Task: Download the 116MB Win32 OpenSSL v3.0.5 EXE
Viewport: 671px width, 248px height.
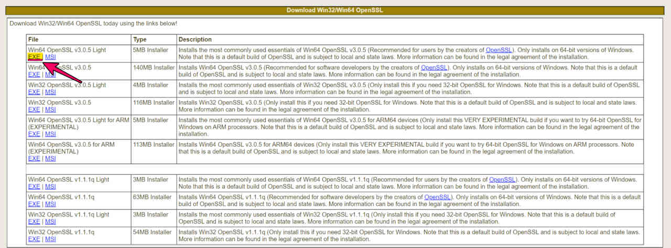Action: coord(34,110)
